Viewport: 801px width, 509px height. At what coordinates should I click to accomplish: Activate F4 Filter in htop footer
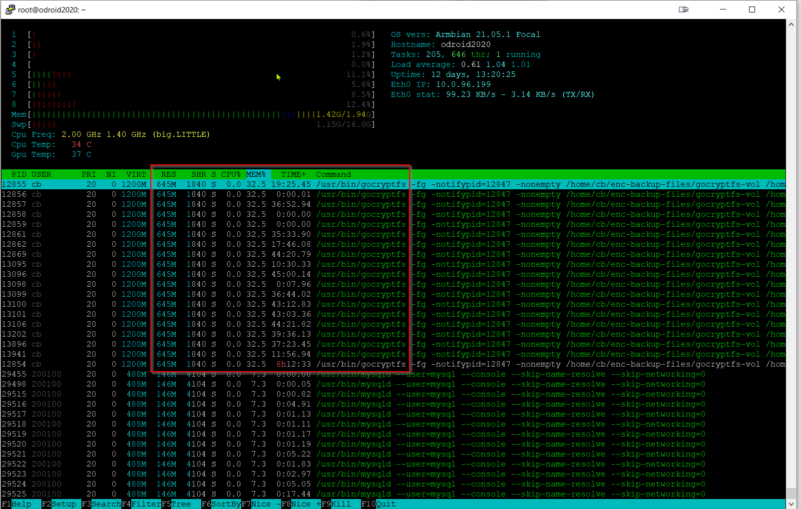coord(141,504)
